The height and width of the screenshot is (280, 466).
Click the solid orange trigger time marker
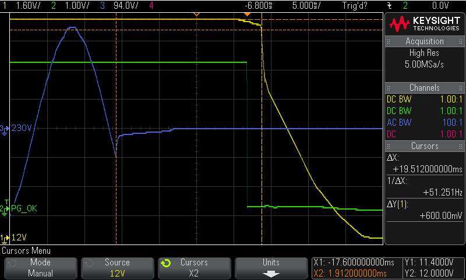pos(247,14)
